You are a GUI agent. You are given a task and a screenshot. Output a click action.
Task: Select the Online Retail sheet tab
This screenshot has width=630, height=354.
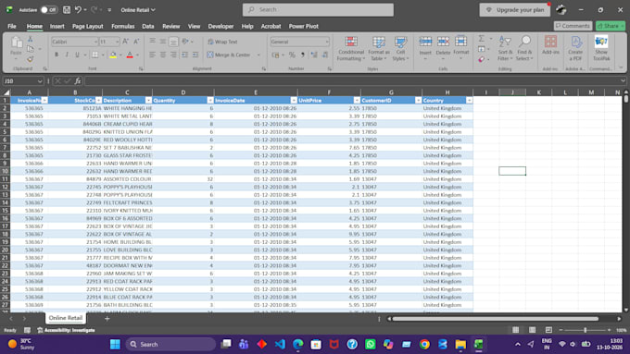(x=66, y=318)
